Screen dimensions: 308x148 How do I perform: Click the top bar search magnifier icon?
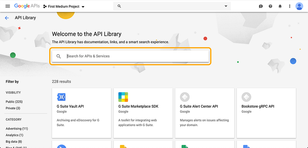coord(119,6)
